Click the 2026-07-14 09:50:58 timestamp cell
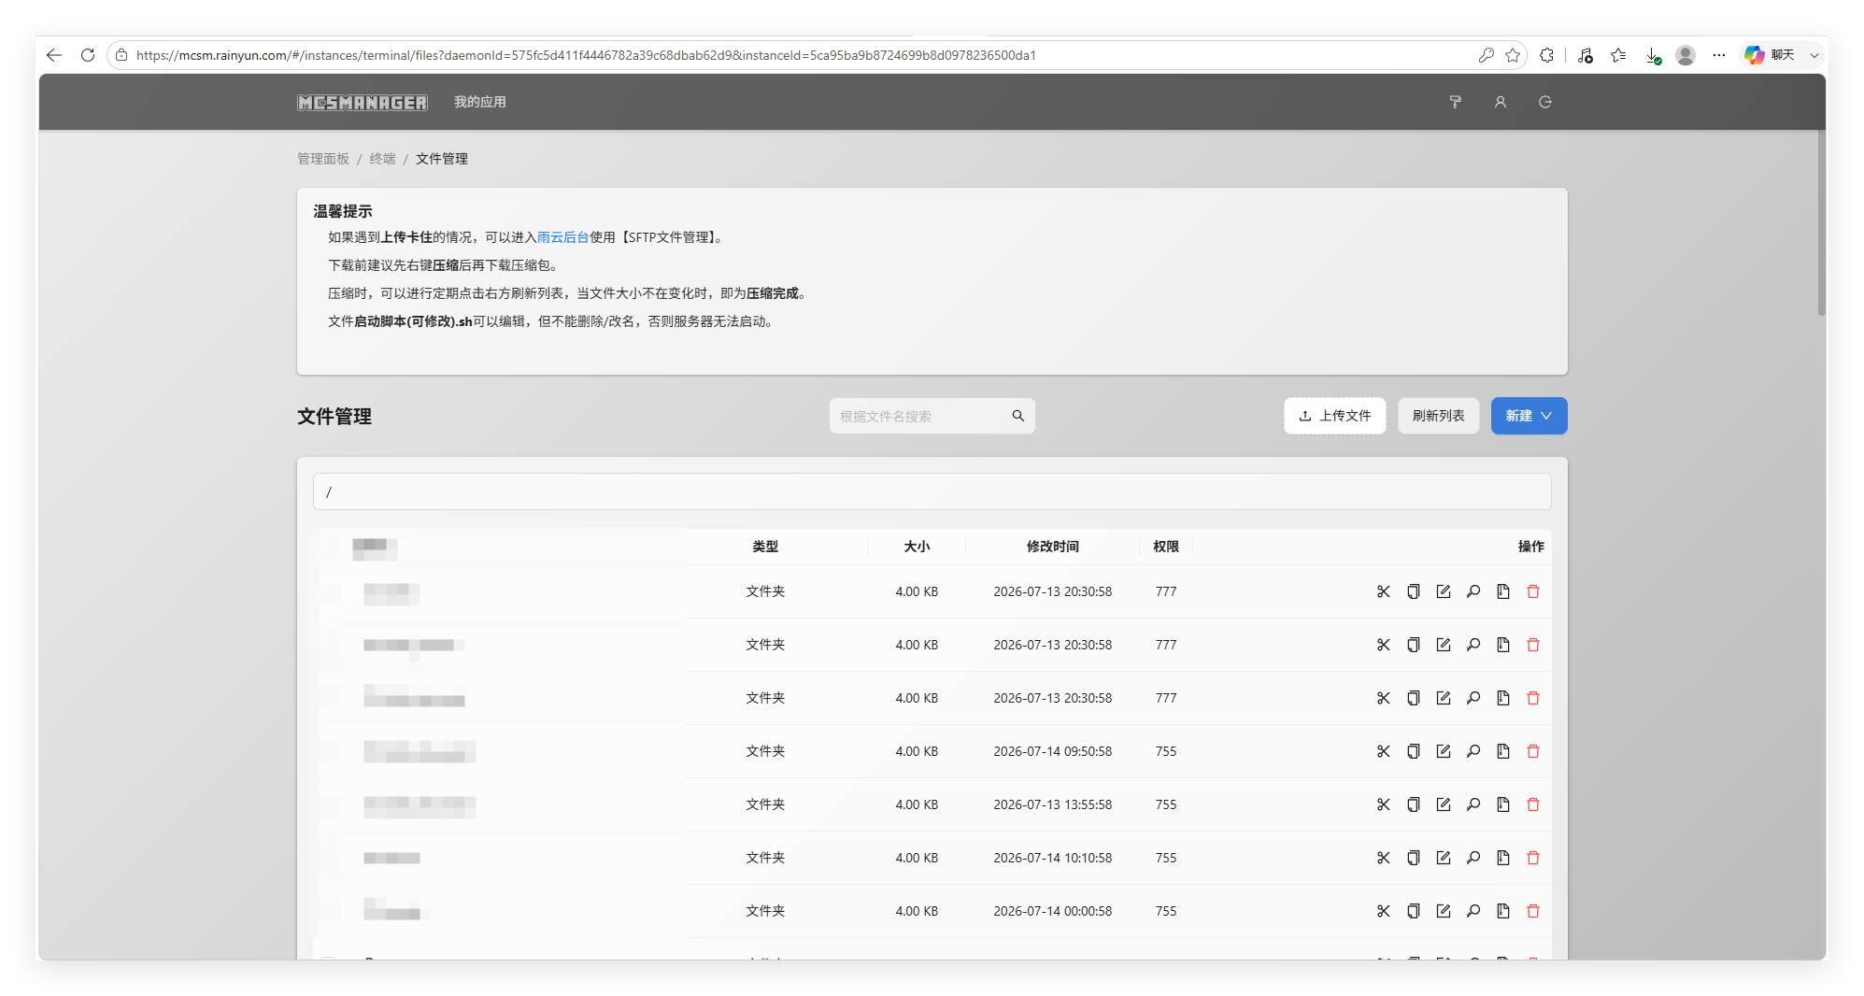The width and height of the screenshot is (1864, 996). (x=1053, y=751)
